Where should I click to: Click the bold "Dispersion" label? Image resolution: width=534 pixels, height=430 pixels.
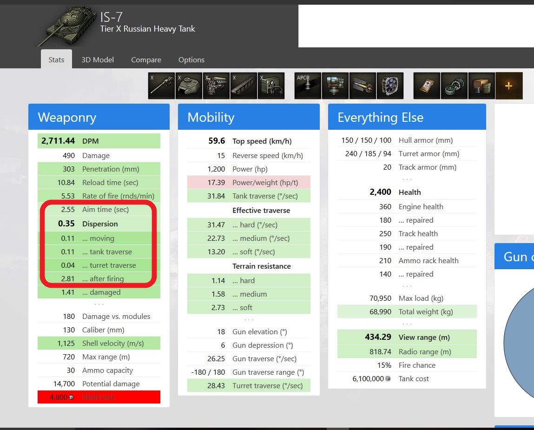[100, 224]
